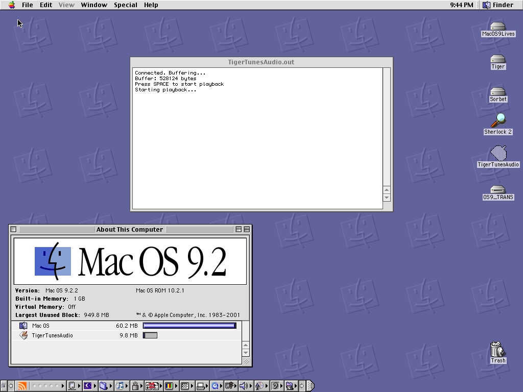Open the QuickTime control strip module

(x=217, y=386)
